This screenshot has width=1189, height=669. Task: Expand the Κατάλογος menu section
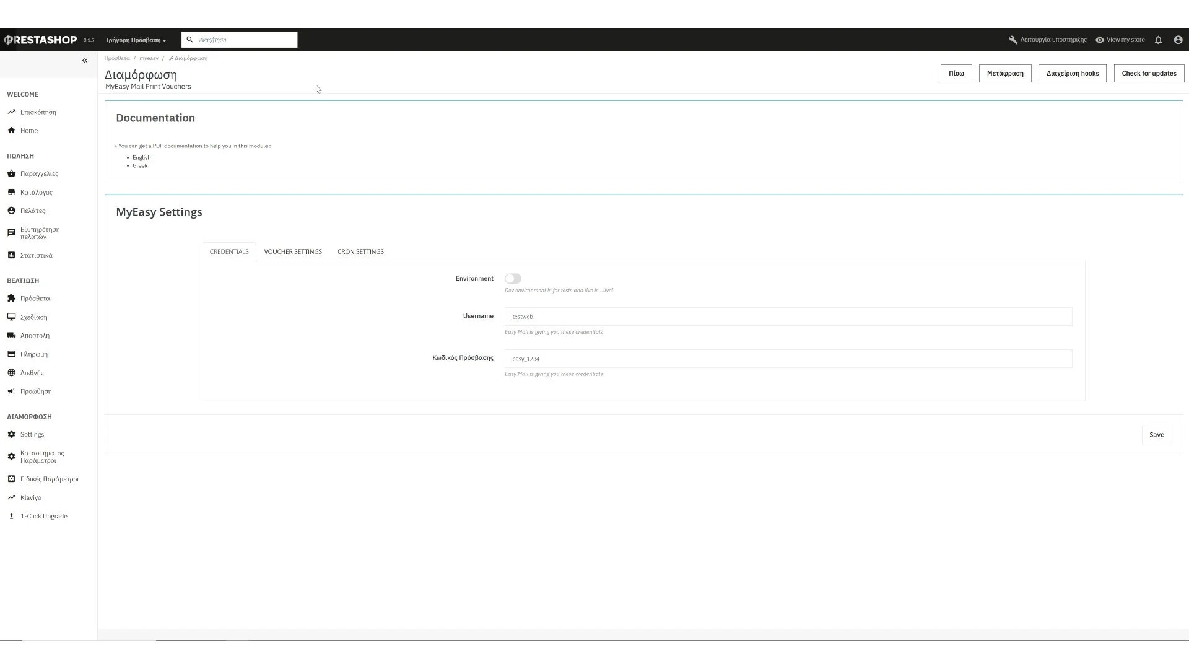(36, 193)
